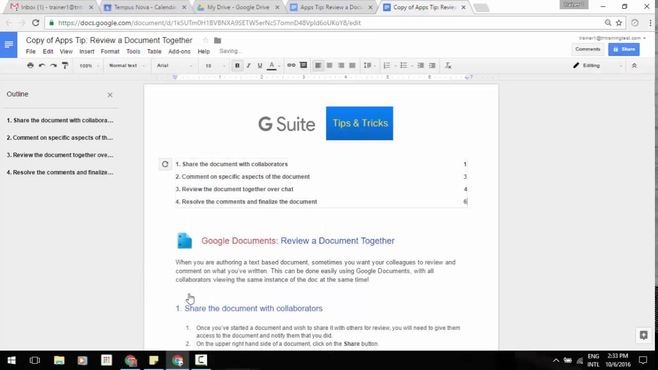Open the font size 10 dropdown
Screen dimensions: 658x370
[215, 65]
